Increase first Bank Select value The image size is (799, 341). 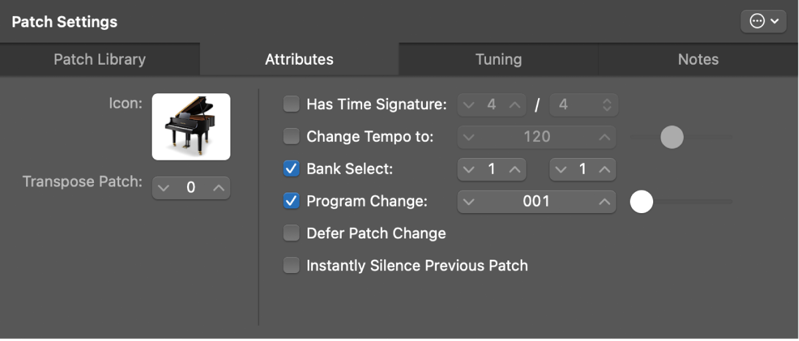pyautogui.click(x=514, y=169)
